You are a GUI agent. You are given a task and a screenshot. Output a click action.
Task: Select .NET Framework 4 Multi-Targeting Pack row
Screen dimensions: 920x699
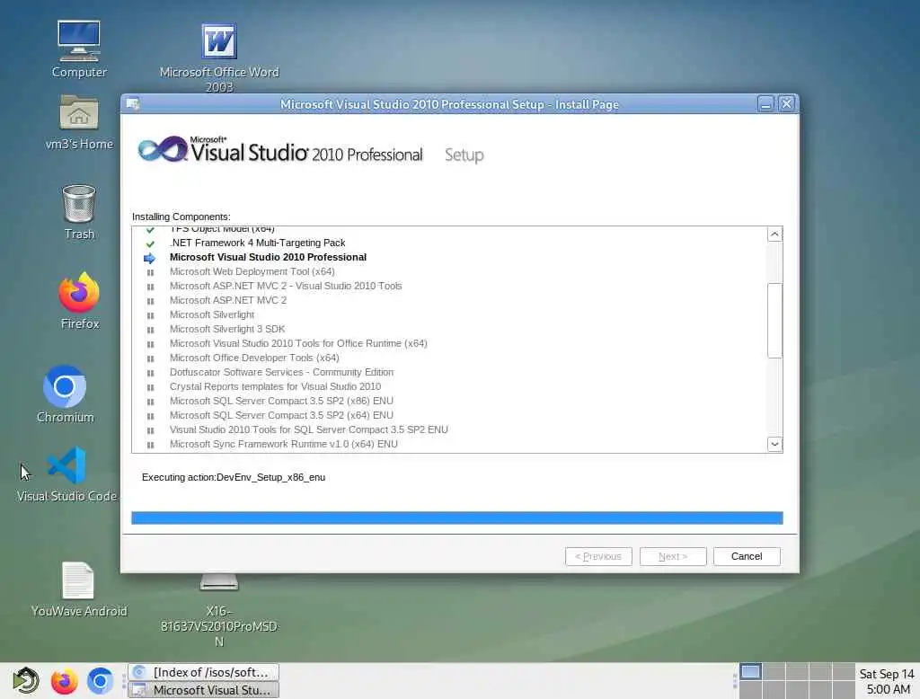click(x=257, y=243)
